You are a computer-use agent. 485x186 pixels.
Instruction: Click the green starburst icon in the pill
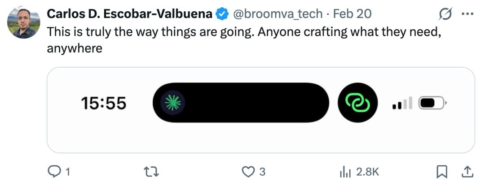tap(172, 103)
